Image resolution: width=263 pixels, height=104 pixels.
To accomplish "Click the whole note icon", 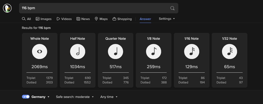I will click(x=40, y=51).
